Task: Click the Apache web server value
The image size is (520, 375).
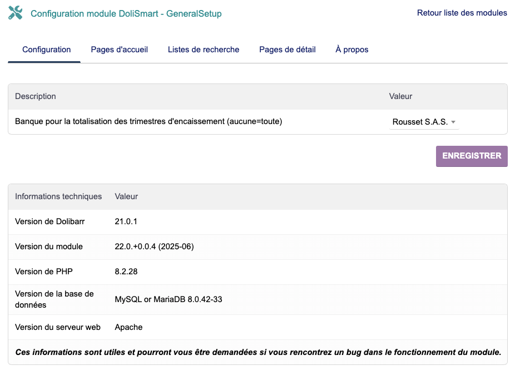Action: (128, 327)
